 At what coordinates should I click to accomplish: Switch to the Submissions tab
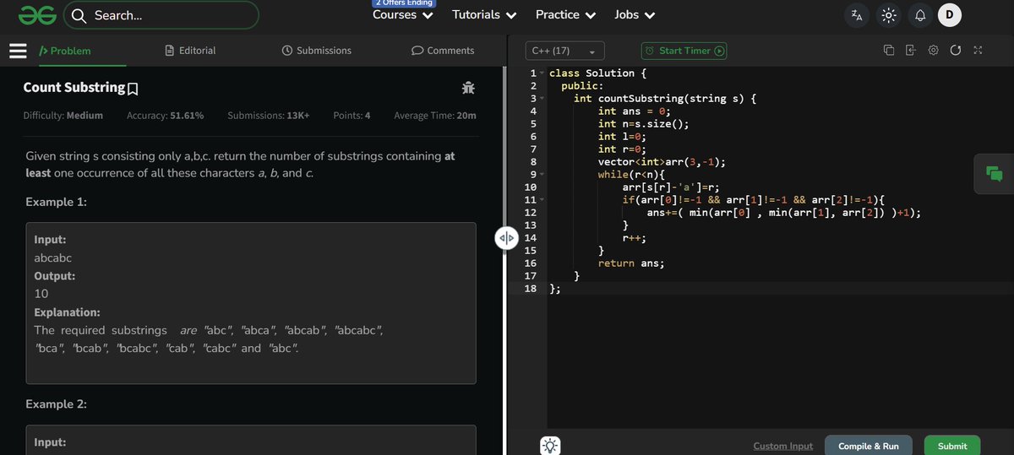tap(316, 51)
